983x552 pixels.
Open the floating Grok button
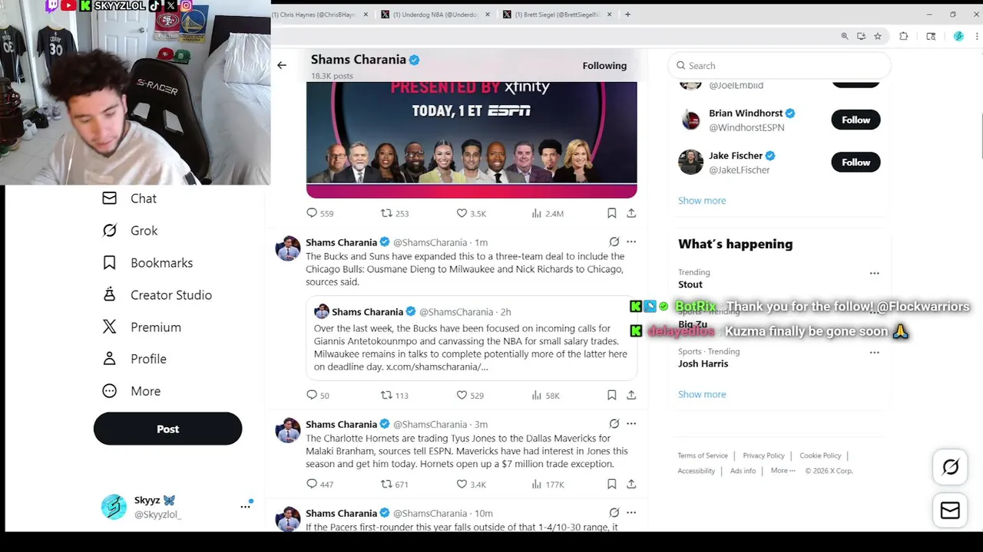pyautogui.click(x=950, y=467)
